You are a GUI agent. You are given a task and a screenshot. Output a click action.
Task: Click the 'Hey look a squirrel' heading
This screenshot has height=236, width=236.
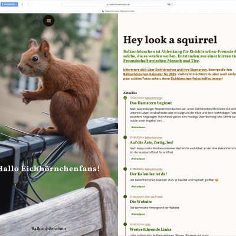pyautogui.click(x=170, y=40)
